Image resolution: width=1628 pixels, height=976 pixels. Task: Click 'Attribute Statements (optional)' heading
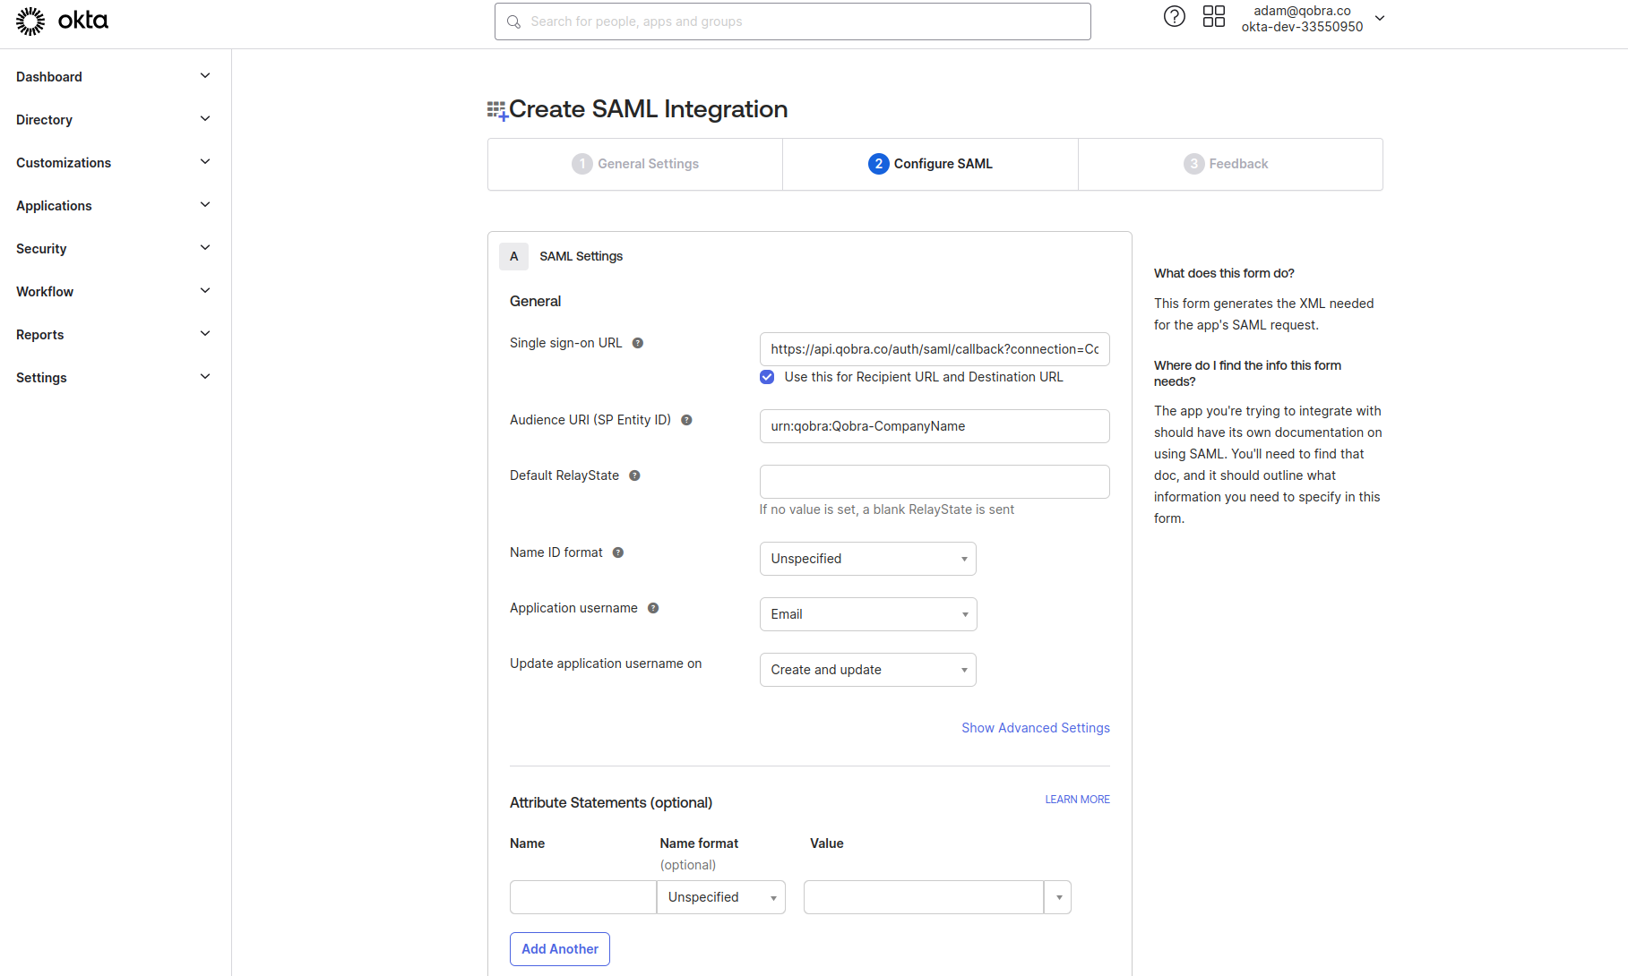(x=611, y=802)
